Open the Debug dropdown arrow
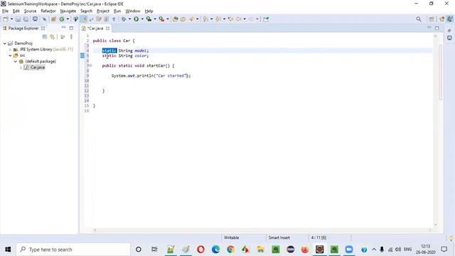455x256 pixels. [x=129, y=19]
